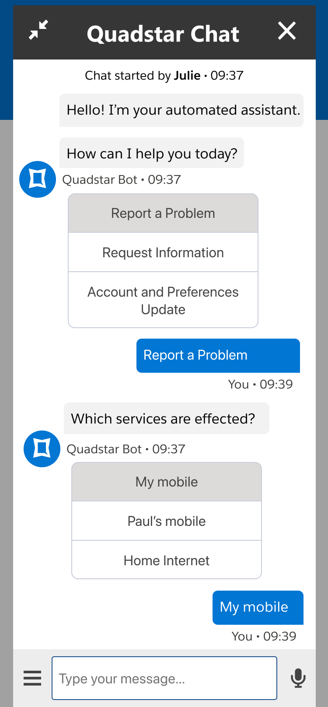This screenshot has width=328, height=707.
Task: Close the Quadstar Chat window
Action: click(x=287, y=31)
